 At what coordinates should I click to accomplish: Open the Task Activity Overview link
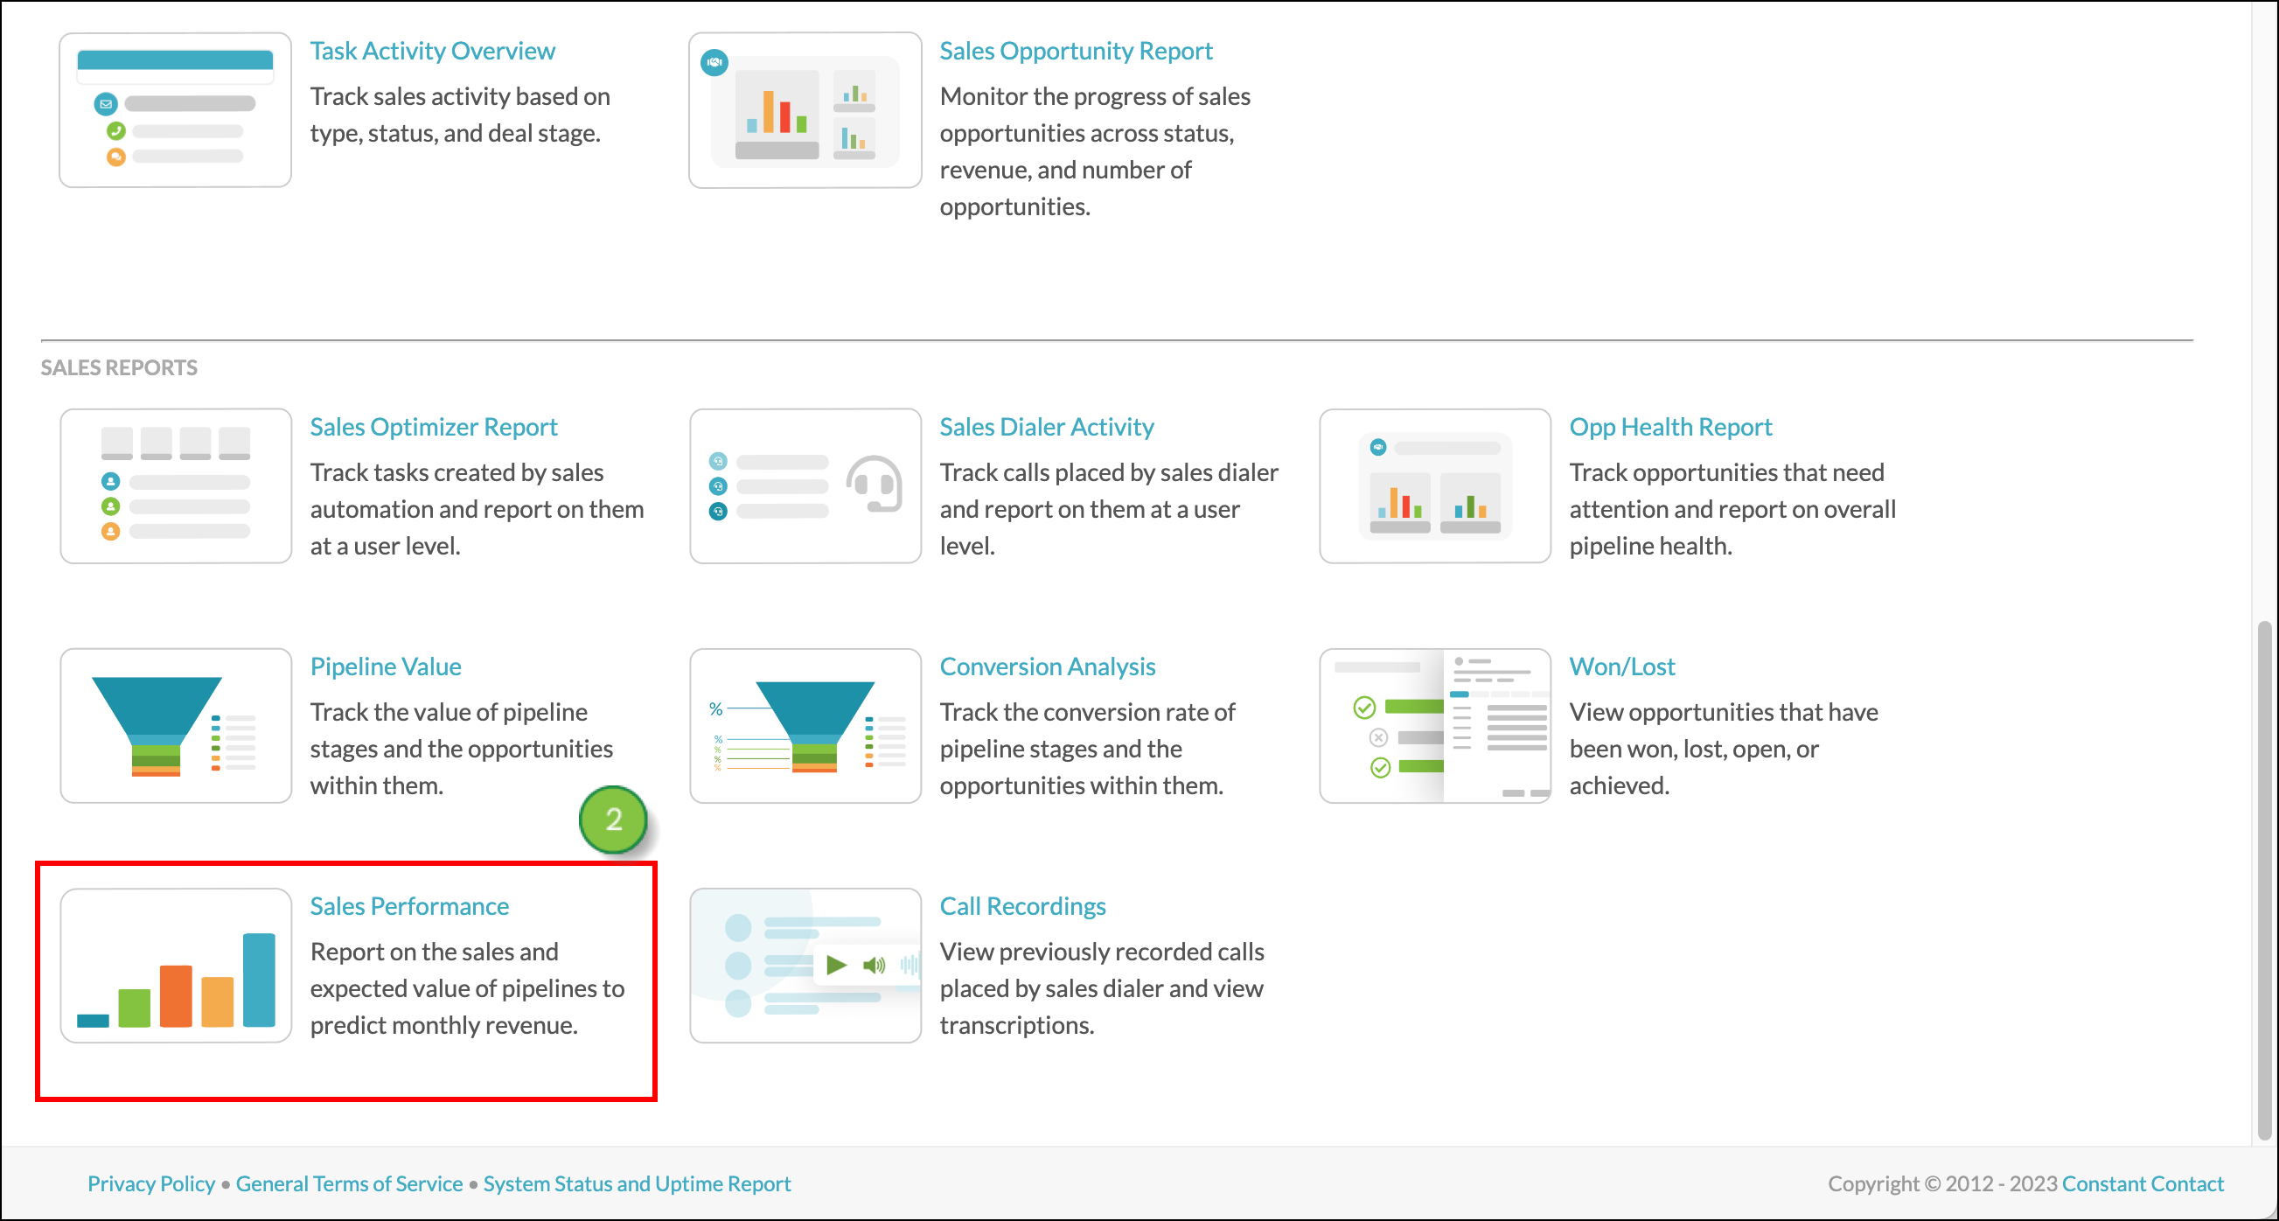(433, 51)
